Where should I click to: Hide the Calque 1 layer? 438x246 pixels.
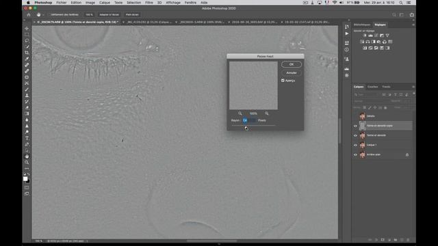coord(355,145)
